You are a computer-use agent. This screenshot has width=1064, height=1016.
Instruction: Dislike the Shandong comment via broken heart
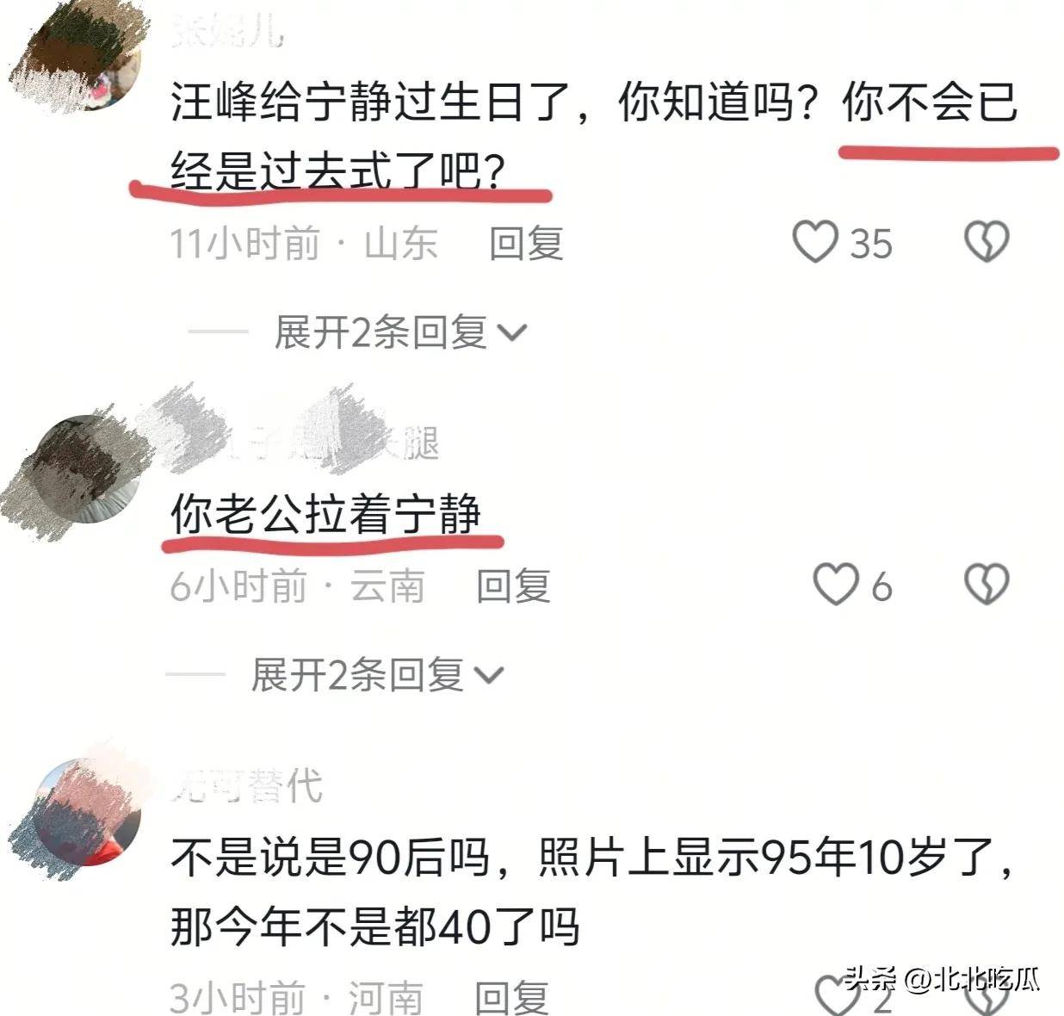tap(986, 242)
